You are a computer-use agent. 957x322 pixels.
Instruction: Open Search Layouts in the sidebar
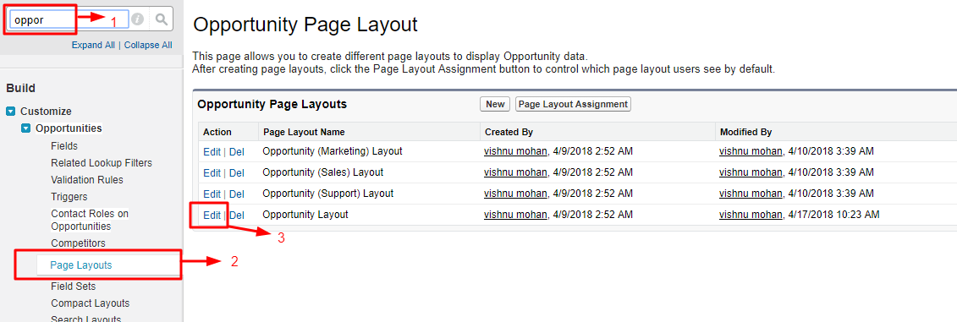(x=86, y=319)
